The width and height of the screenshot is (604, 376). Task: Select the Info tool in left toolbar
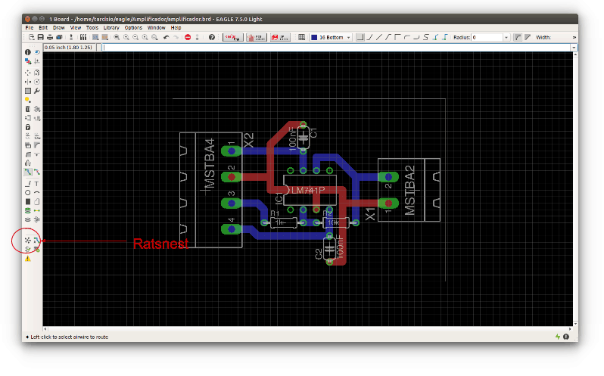pyautogui.click(x=28, y=52)
